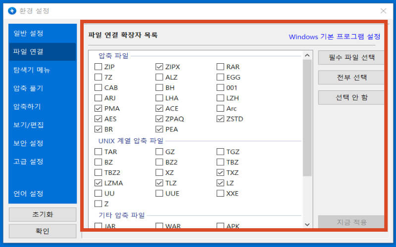Confirm with the 확인 button
Viewport: 396px width, 247px height.
pyautogui.click(x=43, y=231)
